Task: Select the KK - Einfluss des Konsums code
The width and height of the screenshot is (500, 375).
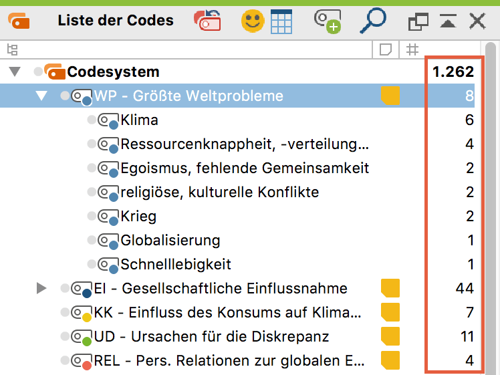Action: point(227,313)
